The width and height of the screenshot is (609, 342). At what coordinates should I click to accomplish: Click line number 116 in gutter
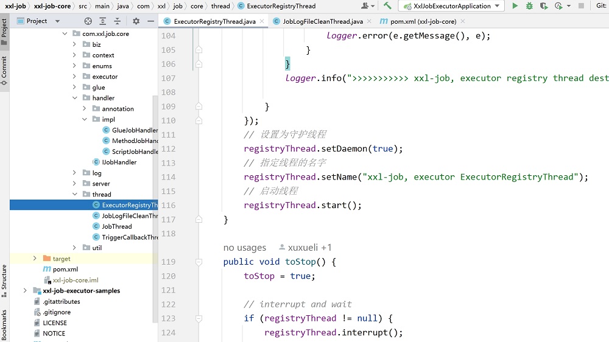(169, 205)
